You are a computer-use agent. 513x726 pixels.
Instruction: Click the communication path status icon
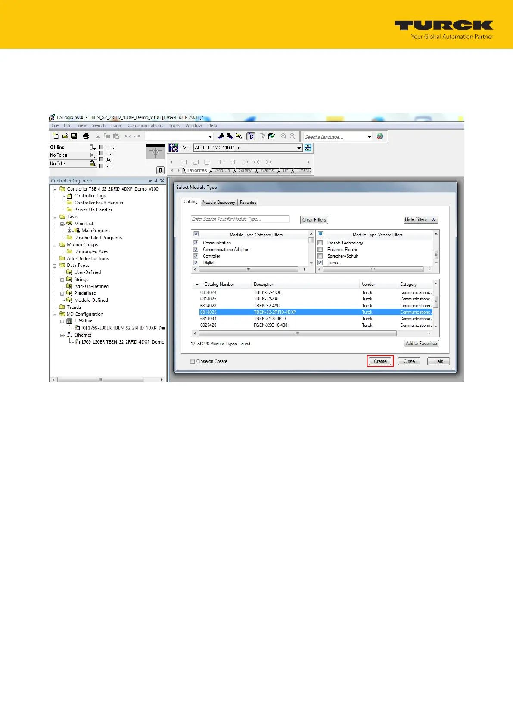(x=173, y=148)
